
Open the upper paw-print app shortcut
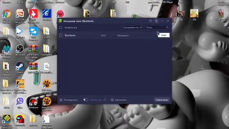click(47, 84)
